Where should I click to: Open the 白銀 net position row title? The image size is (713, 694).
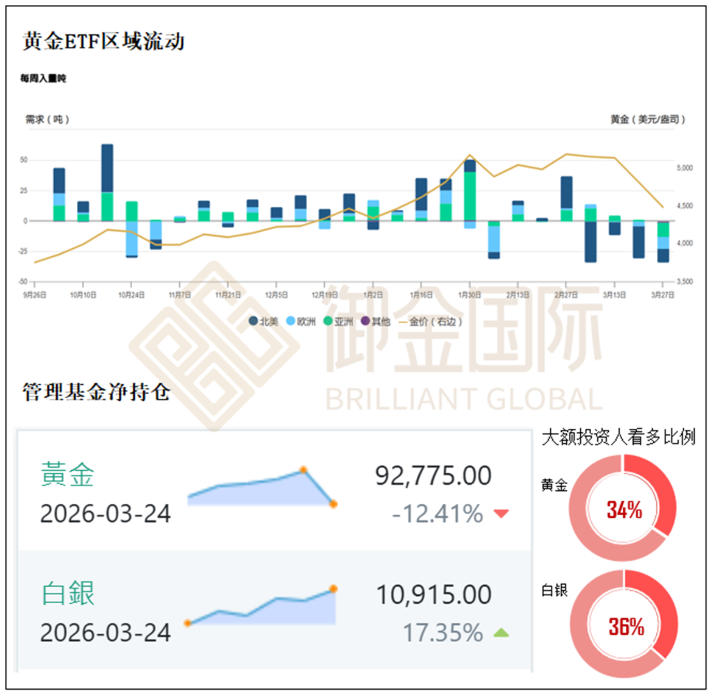[68, 593]
